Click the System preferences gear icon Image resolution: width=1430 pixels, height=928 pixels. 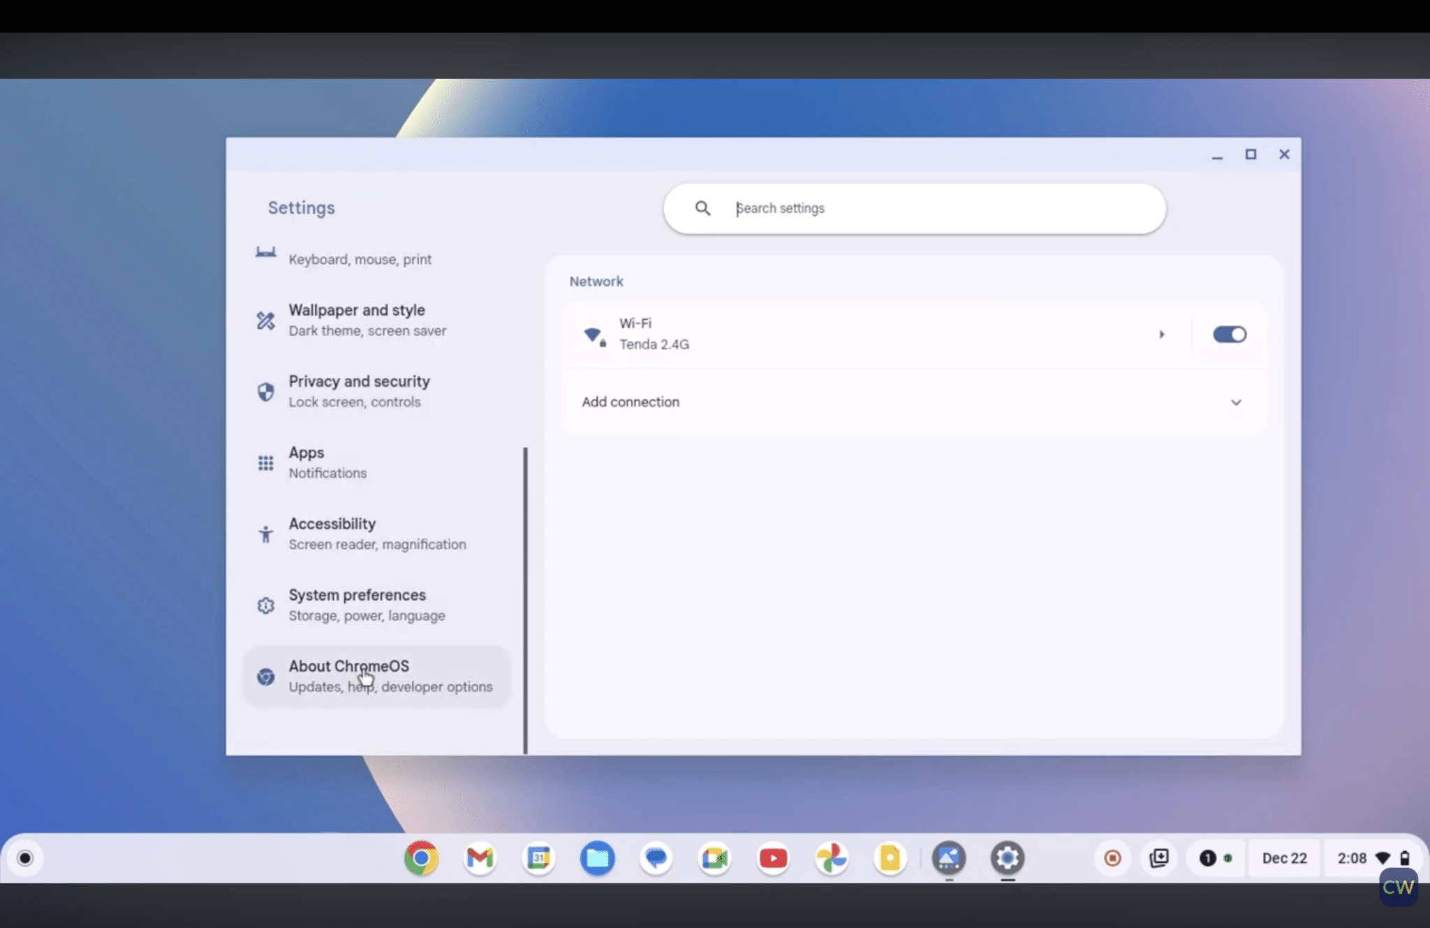click(x=265, y=605)
